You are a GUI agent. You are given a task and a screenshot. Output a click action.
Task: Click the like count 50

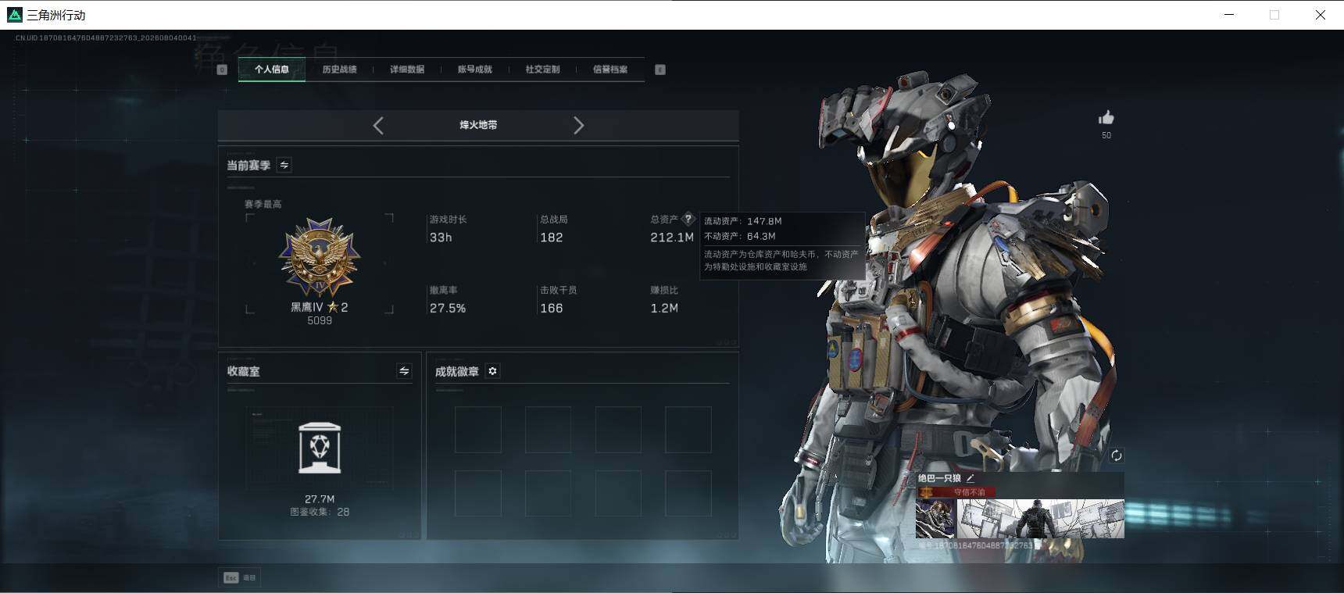(1106, 135)
